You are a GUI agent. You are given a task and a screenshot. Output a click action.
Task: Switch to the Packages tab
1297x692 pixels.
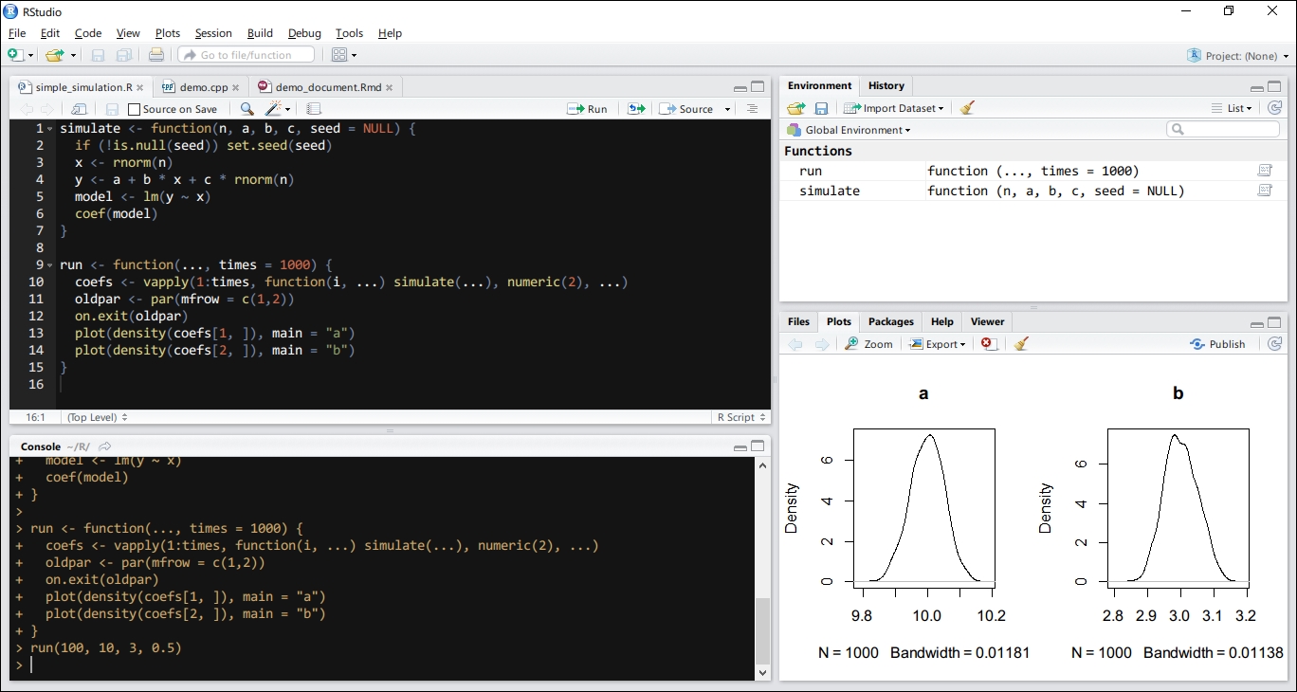point(891,321)
